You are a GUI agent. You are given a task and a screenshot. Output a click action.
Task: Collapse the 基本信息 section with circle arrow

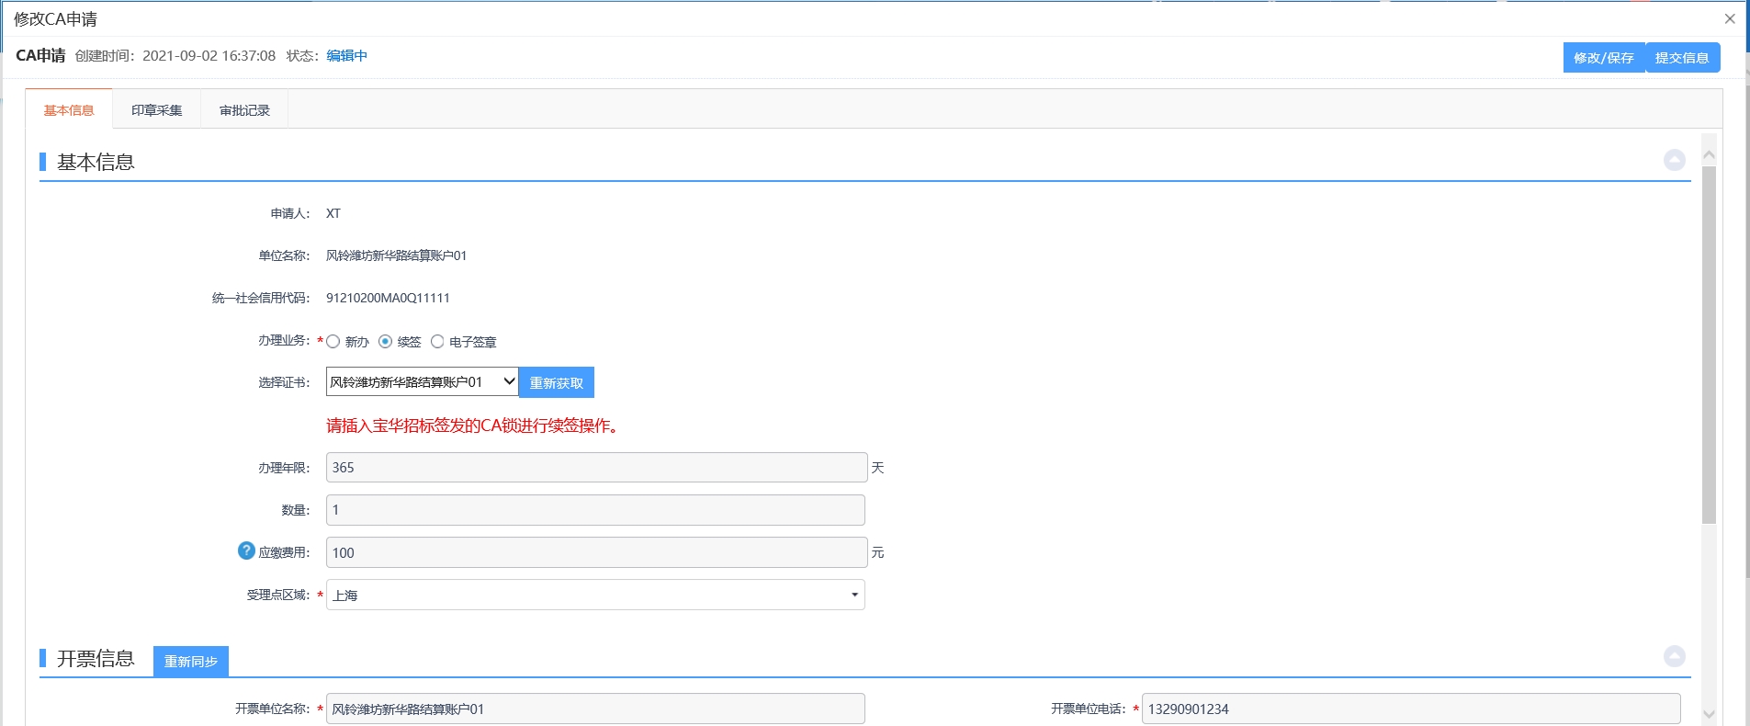point(1674,160)
